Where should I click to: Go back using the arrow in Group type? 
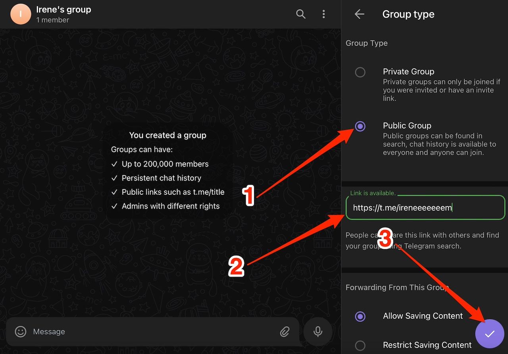point(359,14)
